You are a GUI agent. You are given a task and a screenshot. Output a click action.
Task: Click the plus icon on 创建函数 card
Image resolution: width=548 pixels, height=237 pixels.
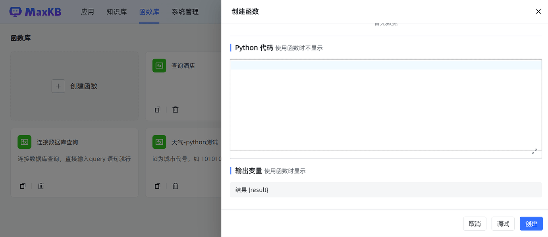(58, 86)
